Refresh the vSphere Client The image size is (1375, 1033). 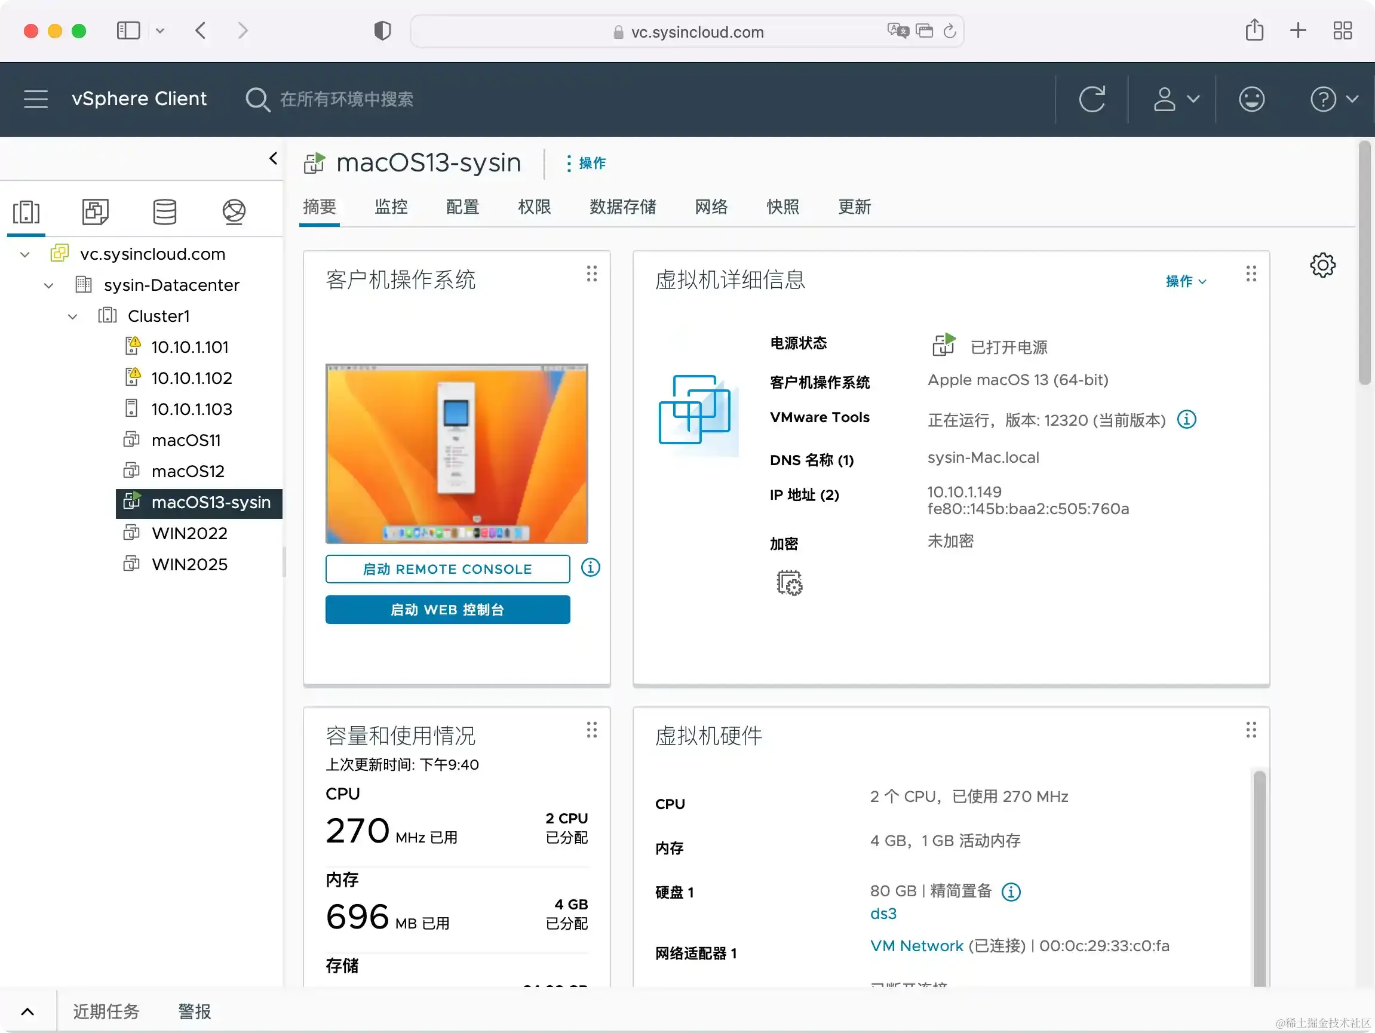tap(1093, 99)
